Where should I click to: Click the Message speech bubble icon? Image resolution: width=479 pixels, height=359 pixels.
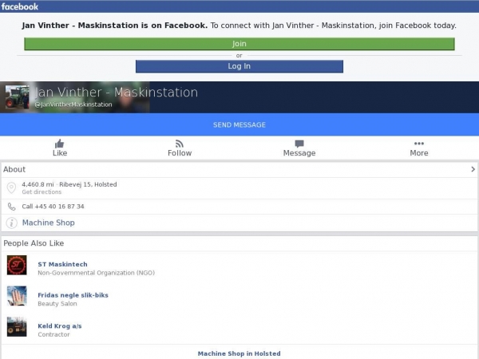[x=299, y=144]
